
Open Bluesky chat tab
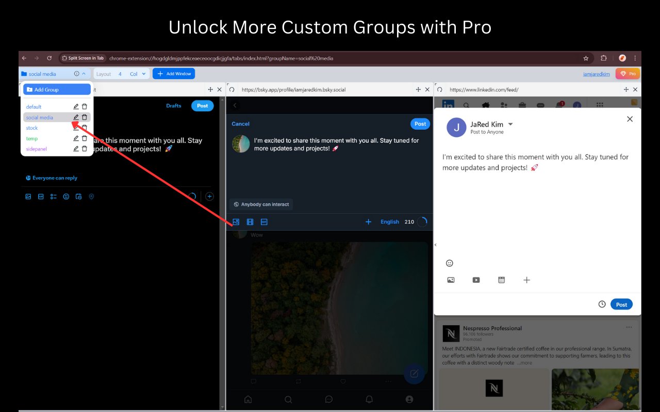pyautogui.click(x=329, y=399)
